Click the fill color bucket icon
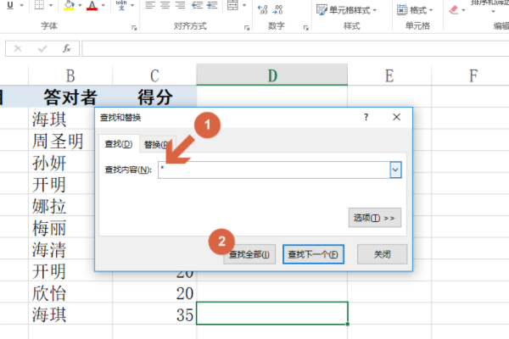The height and width of the screenshot is (339, 509). (x=70, y=7)
